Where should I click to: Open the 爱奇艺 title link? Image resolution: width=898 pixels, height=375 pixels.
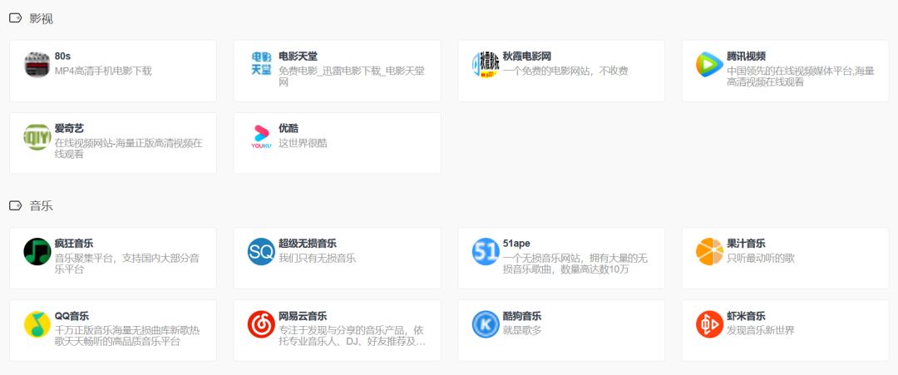click(69, 128)
